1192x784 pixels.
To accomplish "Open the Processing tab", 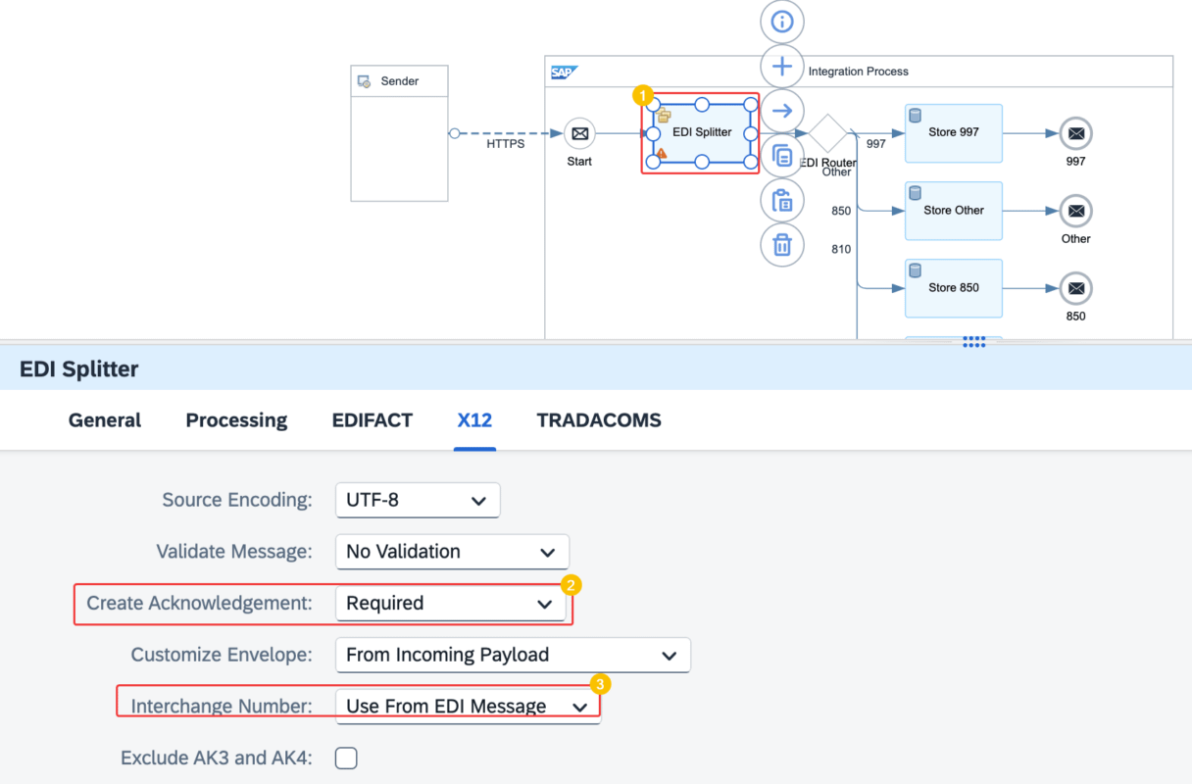I will 236,420.
